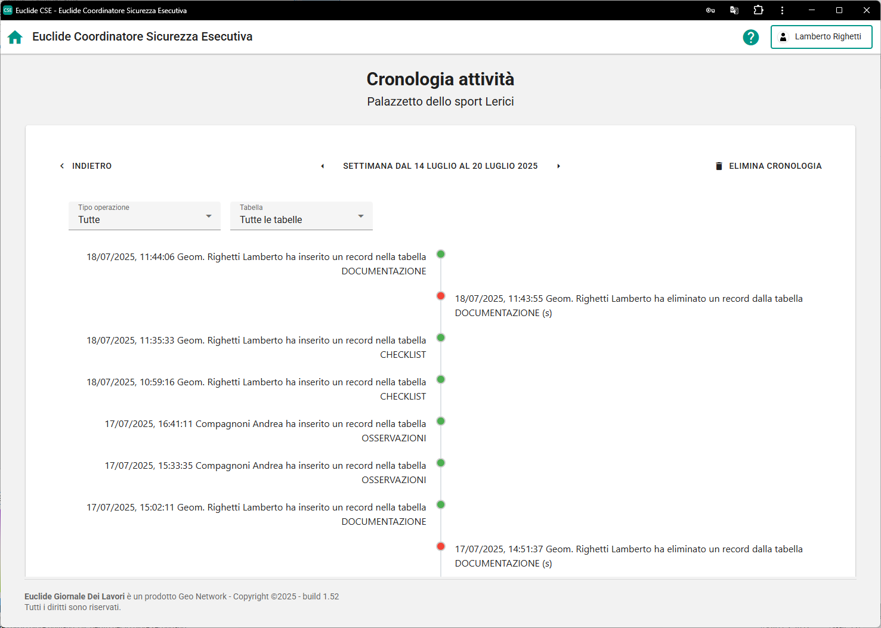Open the extensions puzzle icon
881x628 pixels.
tap(758, 10)
